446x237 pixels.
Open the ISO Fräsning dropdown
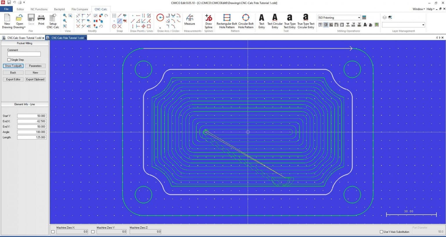coord(359,17)
